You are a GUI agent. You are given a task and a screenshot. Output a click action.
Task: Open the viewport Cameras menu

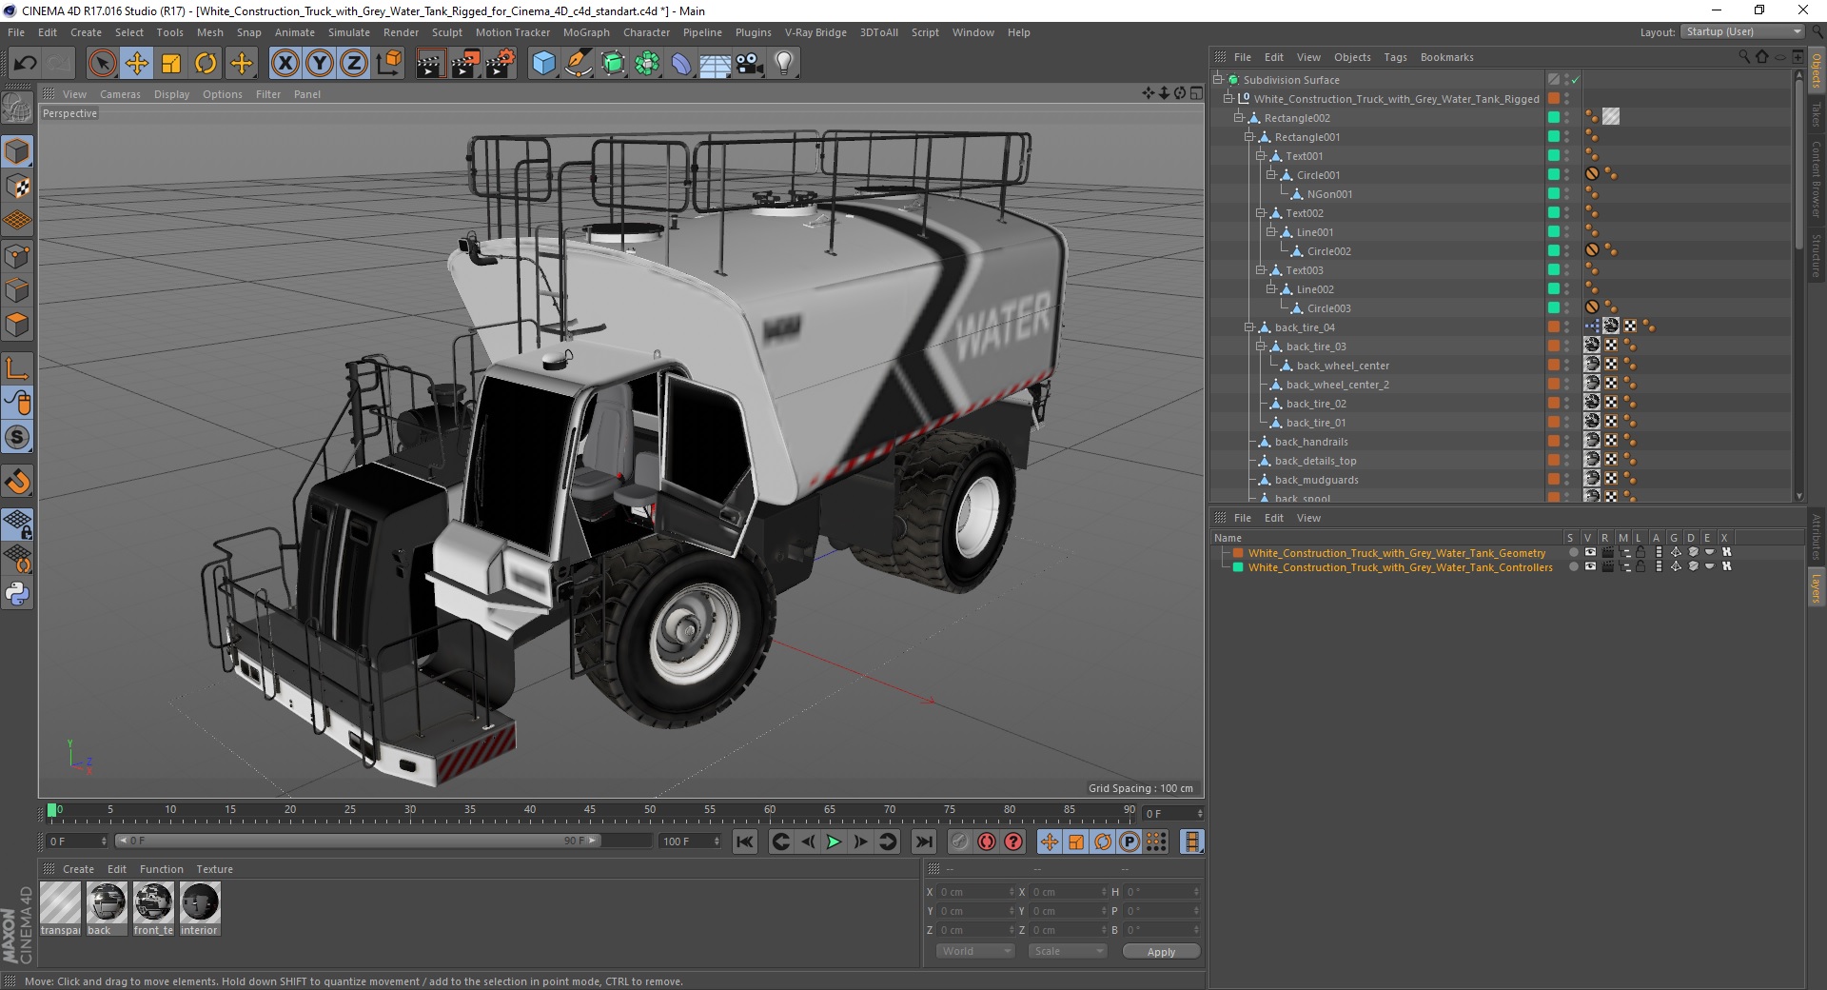120,94
